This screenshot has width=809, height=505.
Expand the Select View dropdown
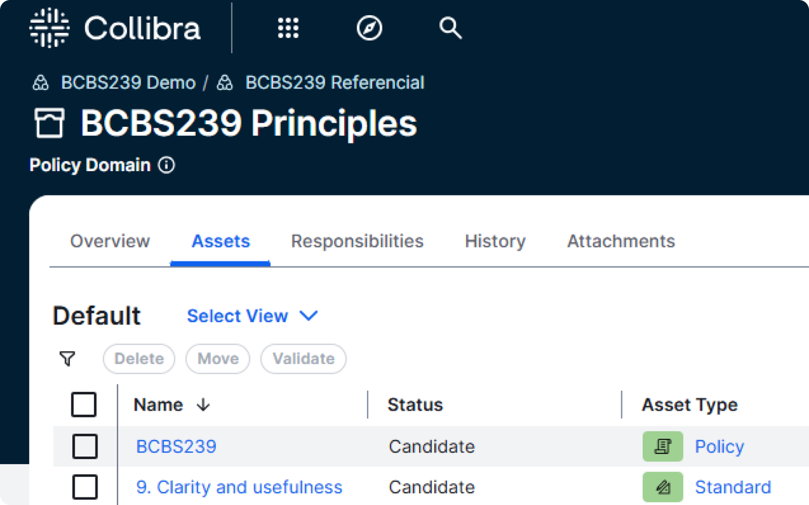252,316
